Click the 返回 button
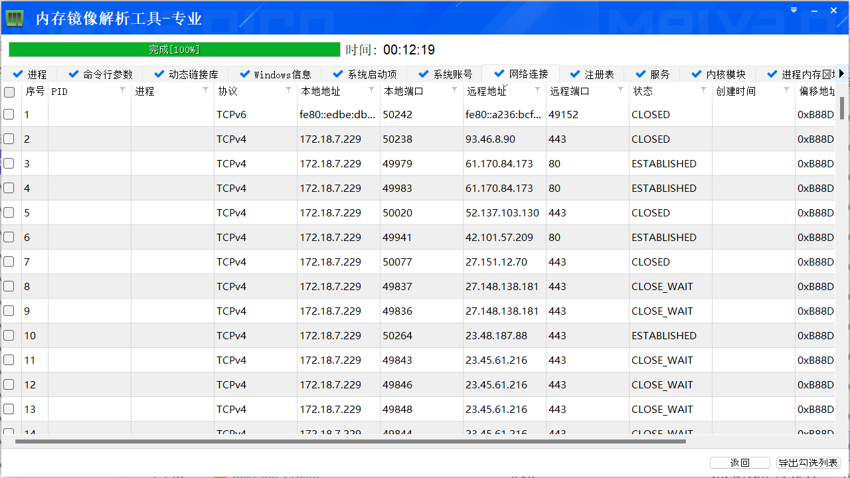This screenshot has width=850, height=478. 740,463
